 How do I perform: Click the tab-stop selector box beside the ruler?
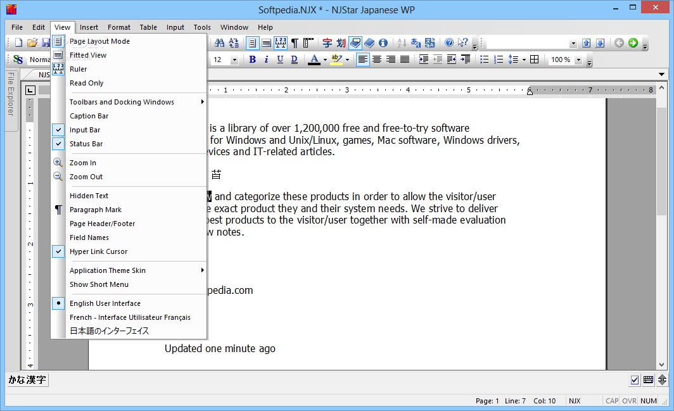coord(30,91)
